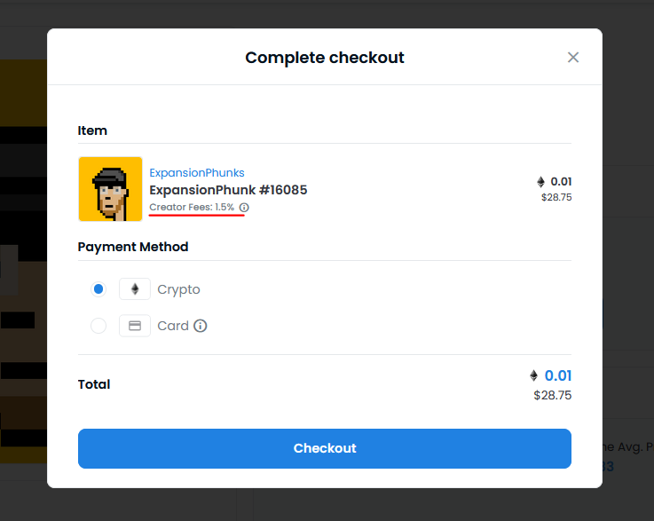Screen dimensions: 654x521
Task: Click the Ethereum icon in Crypto payment option
Action: (x=135, y=289)
